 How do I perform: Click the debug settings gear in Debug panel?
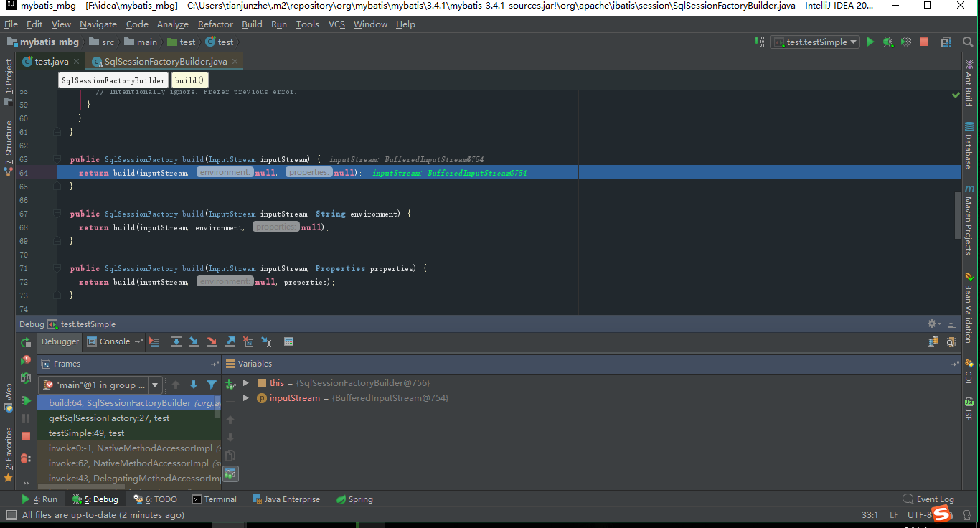pos(930,324)
